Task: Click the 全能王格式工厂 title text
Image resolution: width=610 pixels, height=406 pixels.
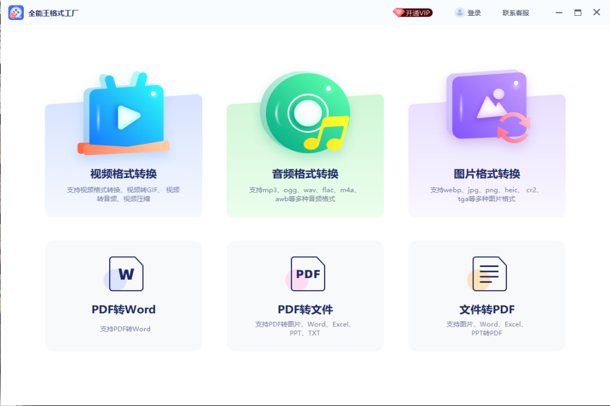Action: 53,13
